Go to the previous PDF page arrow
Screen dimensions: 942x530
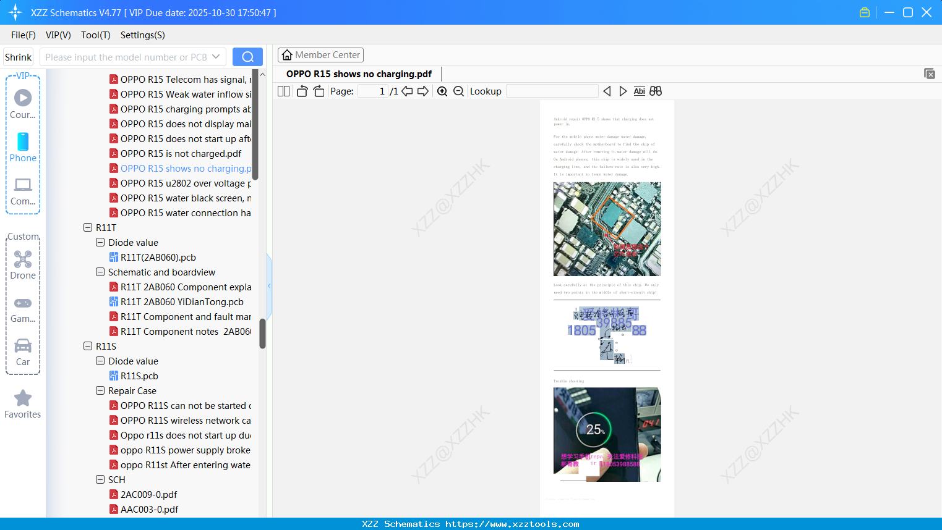(407, 91)
